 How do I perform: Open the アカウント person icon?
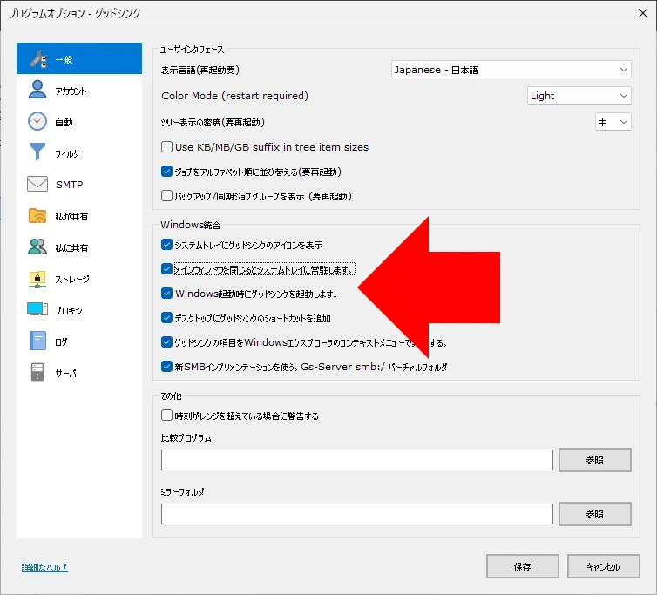click(x=37, y=90)
